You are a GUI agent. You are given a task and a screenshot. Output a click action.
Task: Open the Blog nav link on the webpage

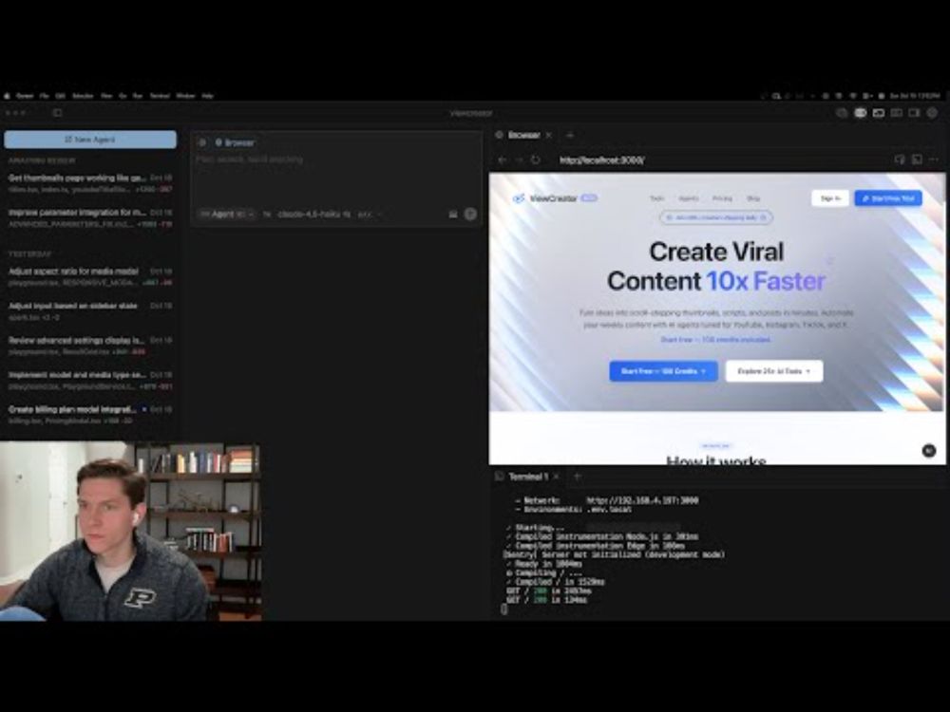pos(753,198)
